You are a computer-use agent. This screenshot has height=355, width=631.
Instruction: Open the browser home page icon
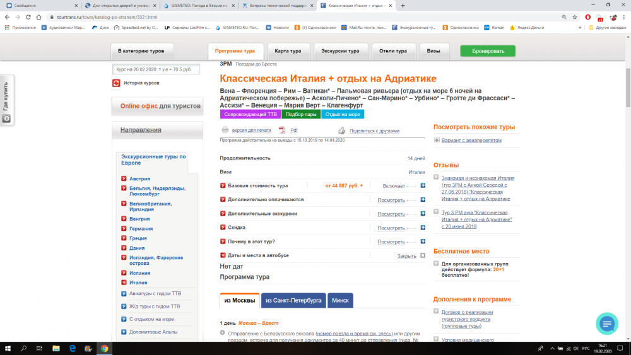point(38,17)
